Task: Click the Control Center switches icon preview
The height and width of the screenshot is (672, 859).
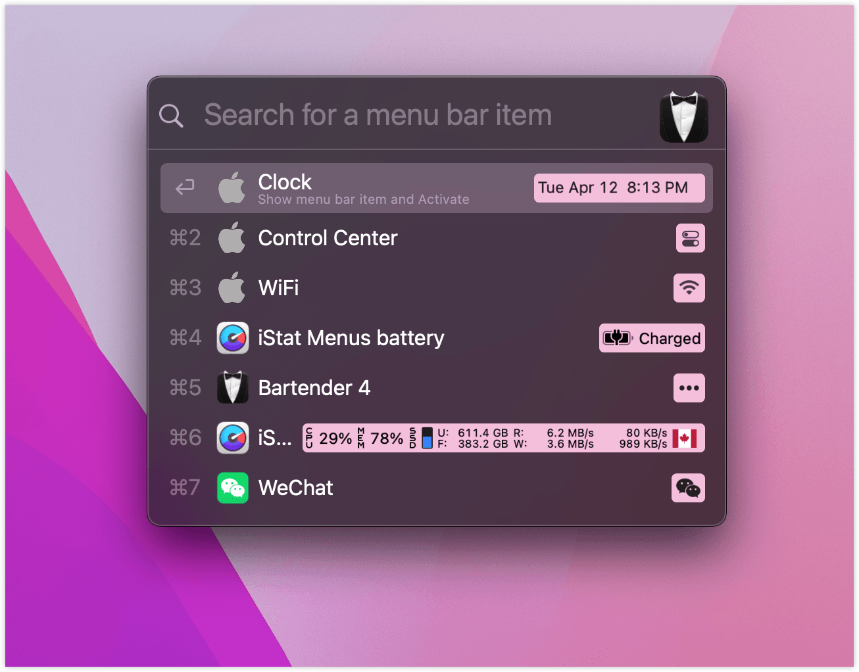Action: point(690,238)
